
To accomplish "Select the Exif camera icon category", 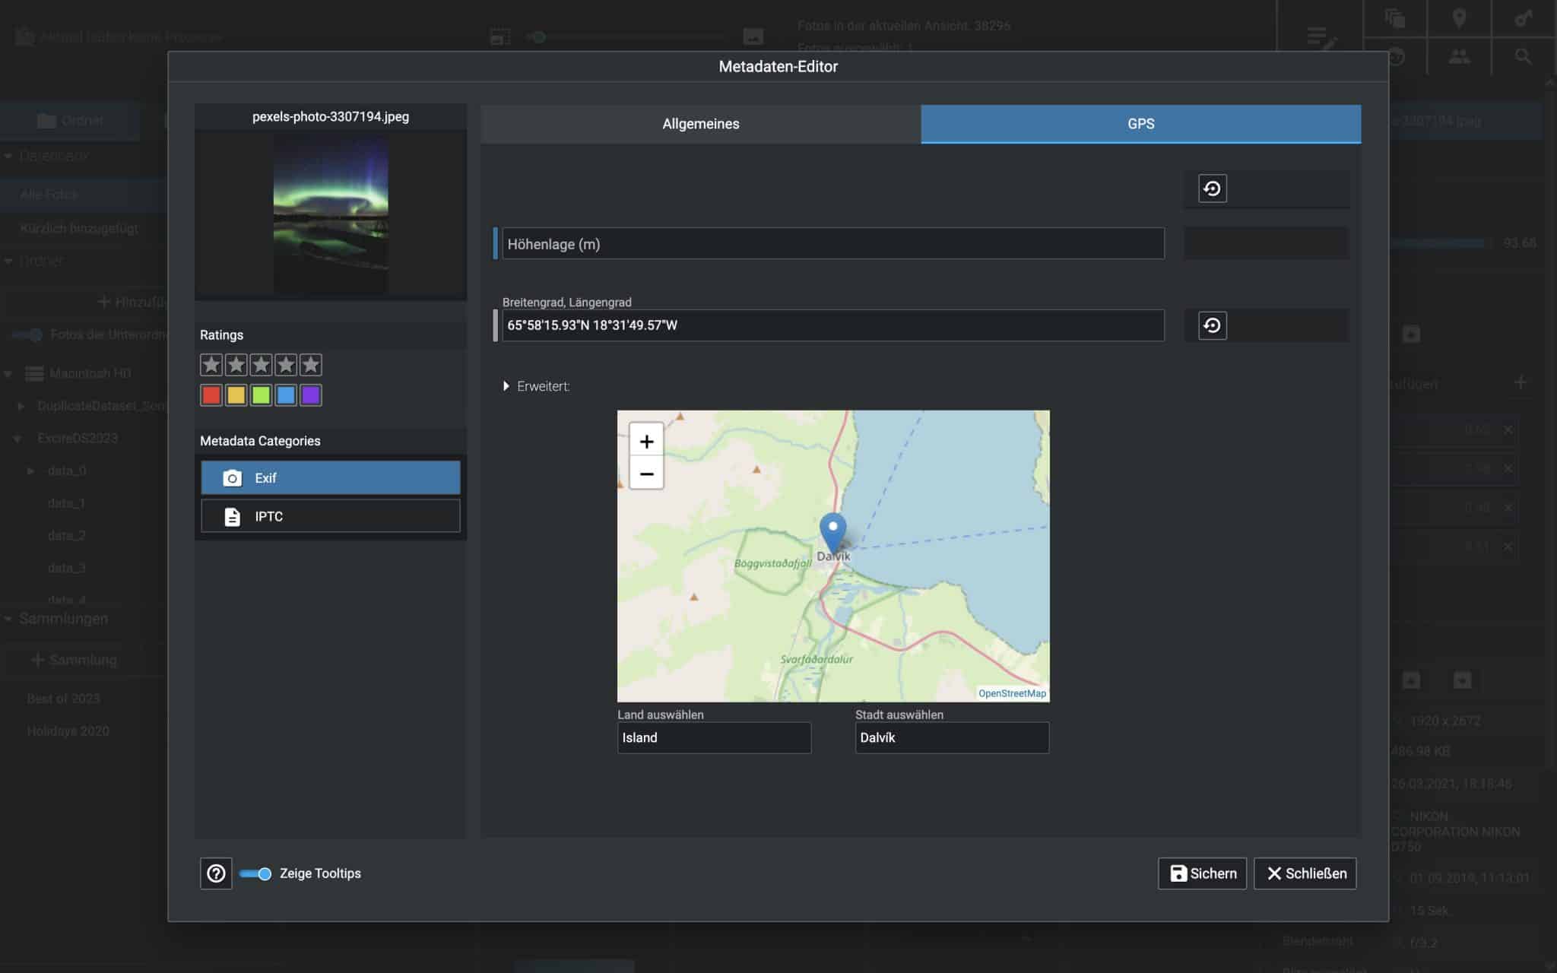I will tap(331, 477).
